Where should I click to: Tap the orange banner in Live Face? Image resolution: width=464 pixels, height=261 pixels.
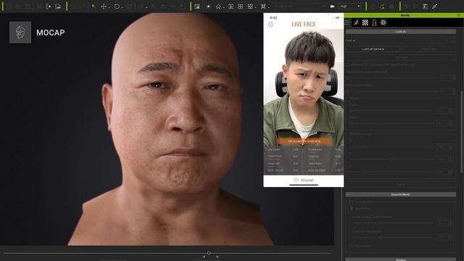[304, 141]
